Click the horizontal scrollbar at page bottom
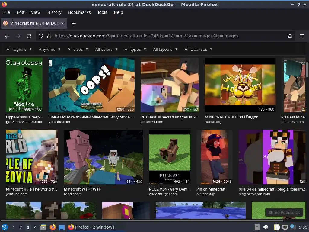 [x=142, y=220]
